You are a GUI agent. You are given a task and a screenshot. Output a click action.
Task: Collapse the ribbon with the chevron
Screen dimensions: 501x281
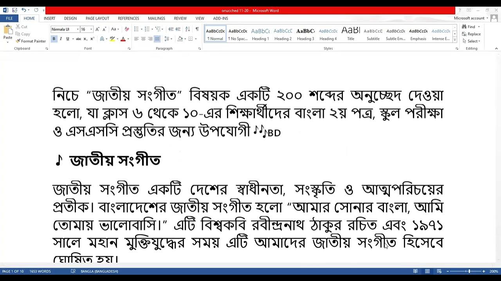tap(496, 49)
